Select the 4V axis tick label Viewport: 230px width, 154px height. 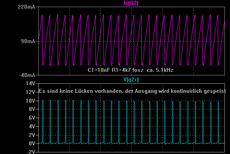tap(32, 126)
